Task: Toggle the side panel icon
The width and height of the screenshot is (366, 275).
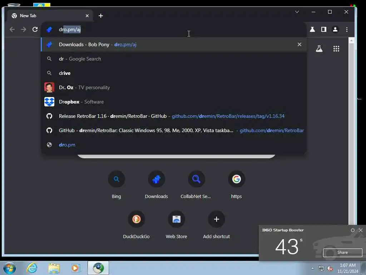Action: (324, 29)
